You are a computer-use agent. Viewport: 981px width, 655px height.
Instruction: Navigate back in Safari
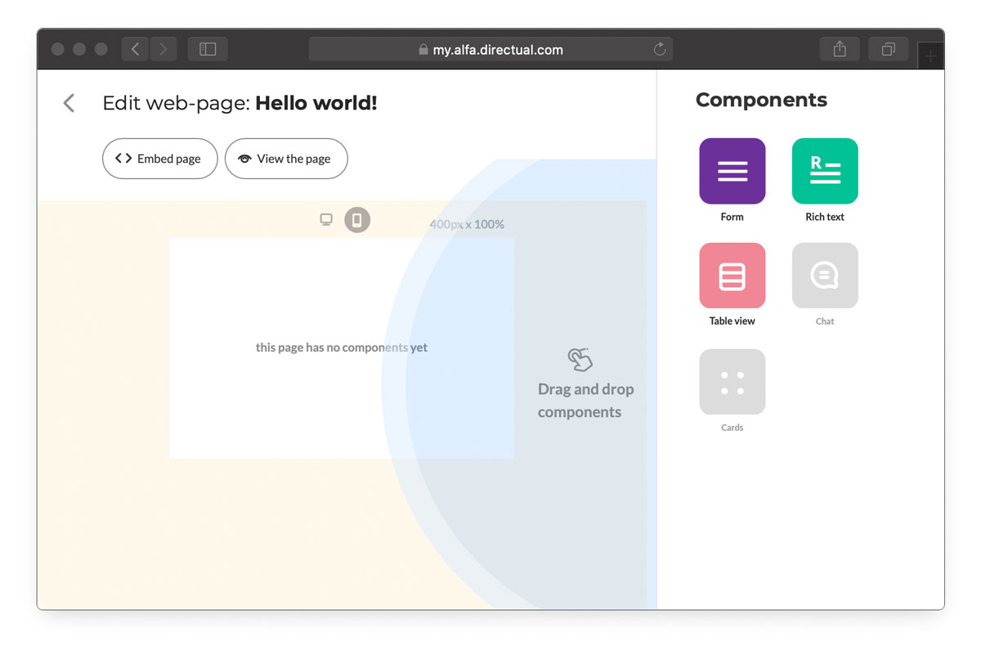(136, 49)
